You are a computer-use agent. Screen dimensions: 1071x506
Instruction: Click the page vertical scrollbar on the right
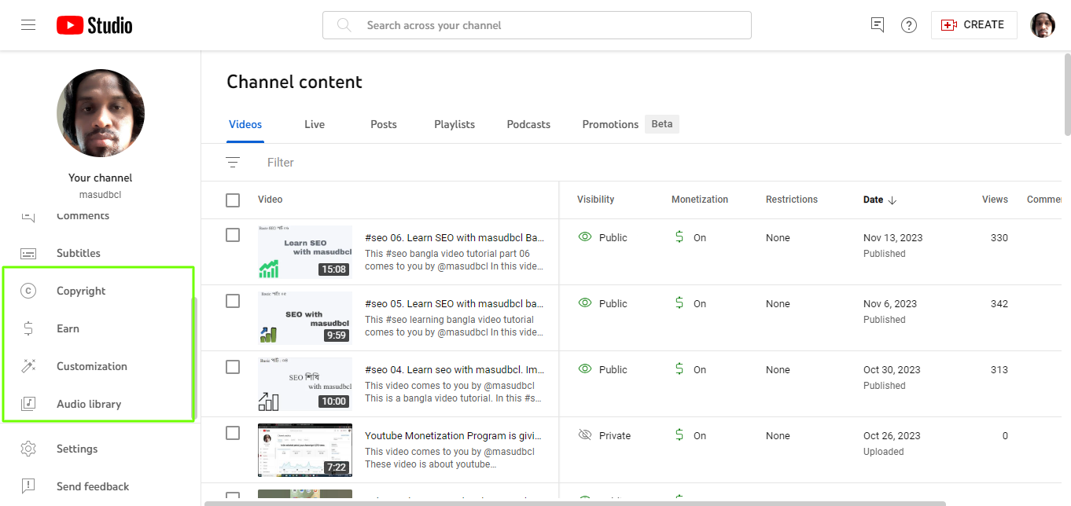coord(1067,94)
